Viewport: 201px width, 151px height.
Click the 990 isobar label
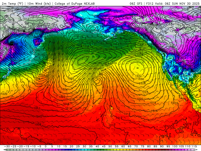26,33
